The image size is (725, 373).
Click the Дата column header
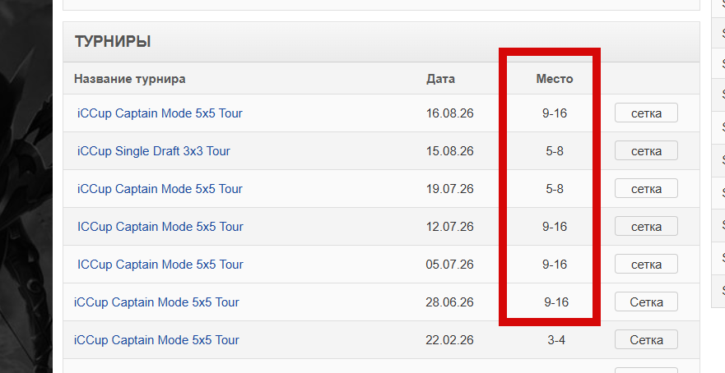[440, 79]
